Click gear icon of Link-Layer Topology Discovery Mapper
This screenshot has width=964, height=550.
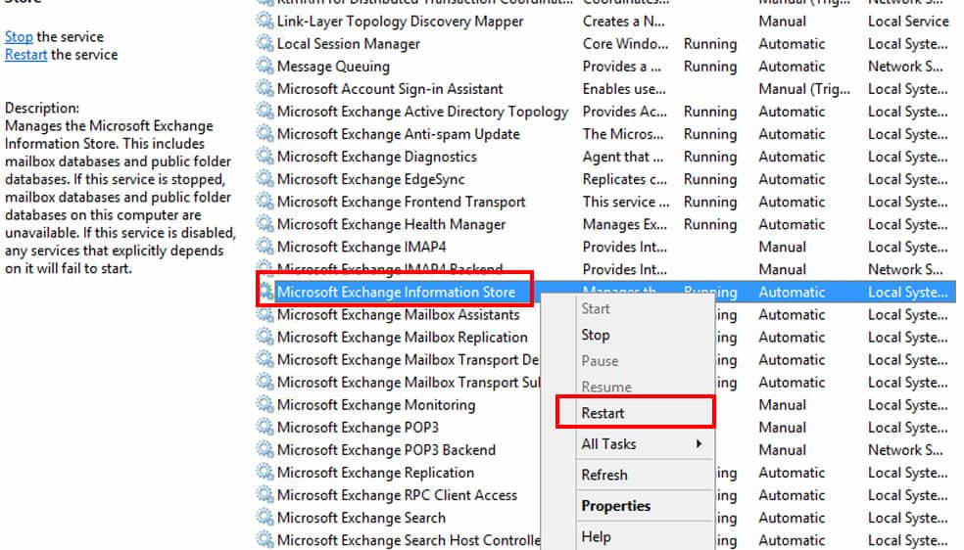pyautogui.click(x=265, y=21)
